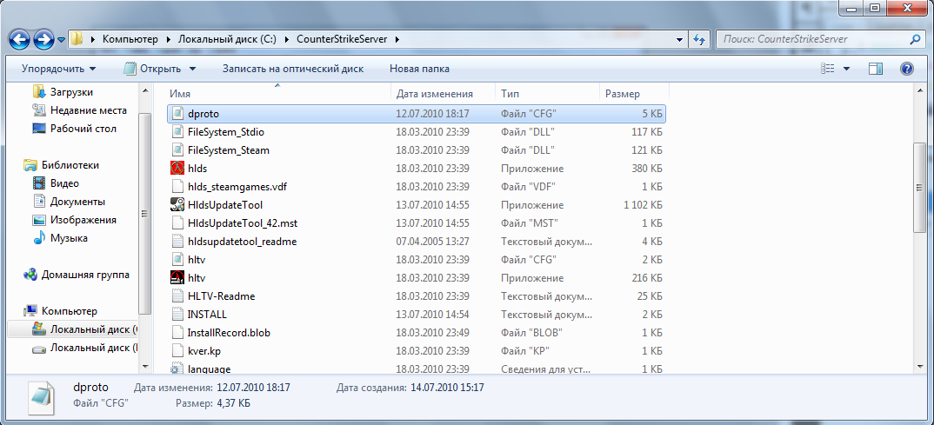Click the FileSystem_Steam DLL icon
The width and height of the screenshot is (934, 425).
pyautogui.click(x=177, y=150)
